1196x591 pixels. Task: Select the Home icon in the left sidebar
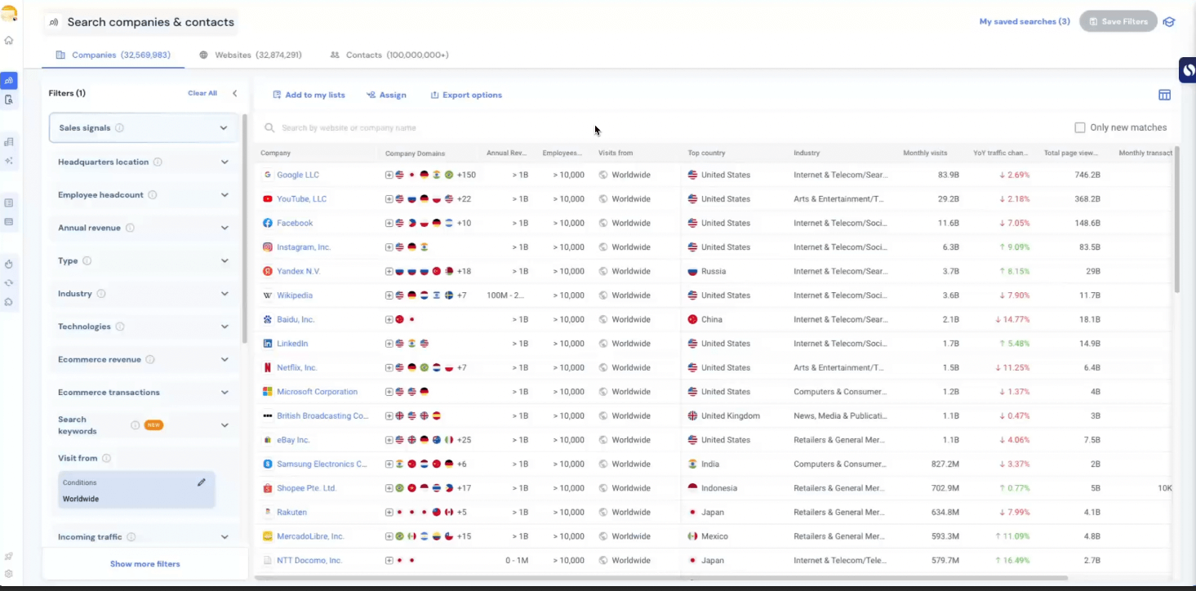click(x=8, y=38)
